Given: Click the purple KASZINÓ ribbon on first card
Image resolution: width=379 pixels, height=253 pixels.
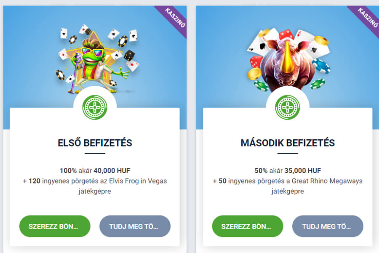Looking at the screenshot, I should point(173,19).
